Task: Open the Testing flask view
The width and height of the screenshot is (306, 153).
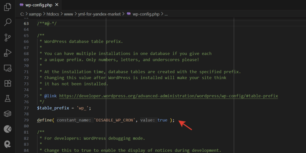Action: [8, 99]
